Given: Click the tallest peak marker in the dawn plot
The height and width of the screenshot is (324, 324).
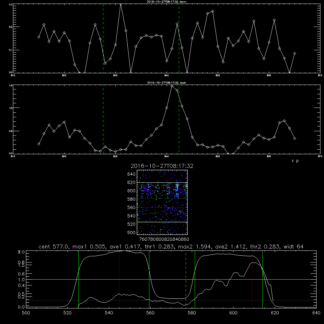Looking at the screenshot, I should point(121,4).
